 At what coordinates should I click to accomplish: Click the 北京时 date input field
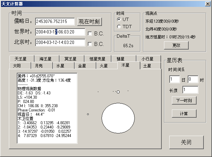(60, 43)
